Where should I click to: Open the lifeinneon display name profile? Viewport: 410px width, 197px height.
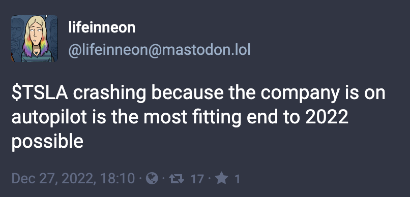pyautogui.click(x=102, y=27)
